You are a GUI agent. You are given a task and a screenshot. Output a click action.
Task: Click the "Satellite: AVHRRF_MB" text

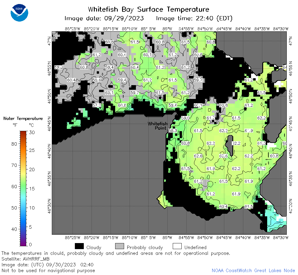[x=25, y=259]
